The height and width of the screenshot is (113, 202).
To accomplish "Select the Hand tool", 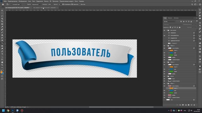I will pos(2,62).
